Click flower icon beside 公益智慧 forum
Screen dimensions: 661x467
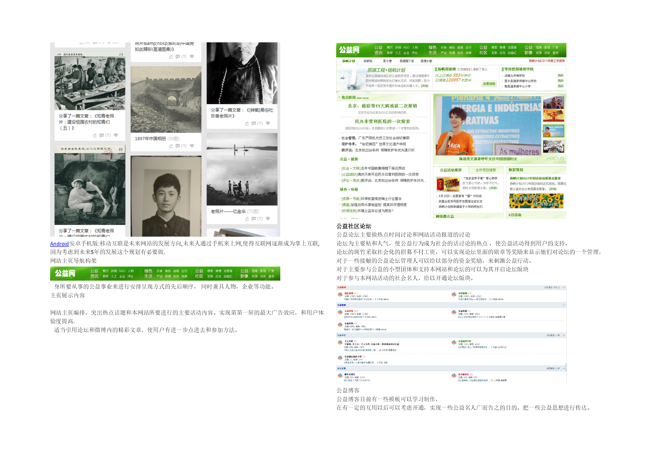[x=340, y=312]
